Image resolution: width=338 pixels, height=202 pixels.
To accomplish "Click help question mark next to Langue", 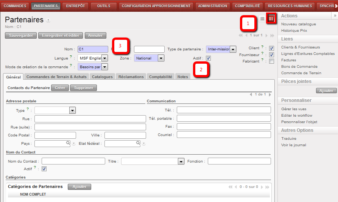I will tap(71, 57).
